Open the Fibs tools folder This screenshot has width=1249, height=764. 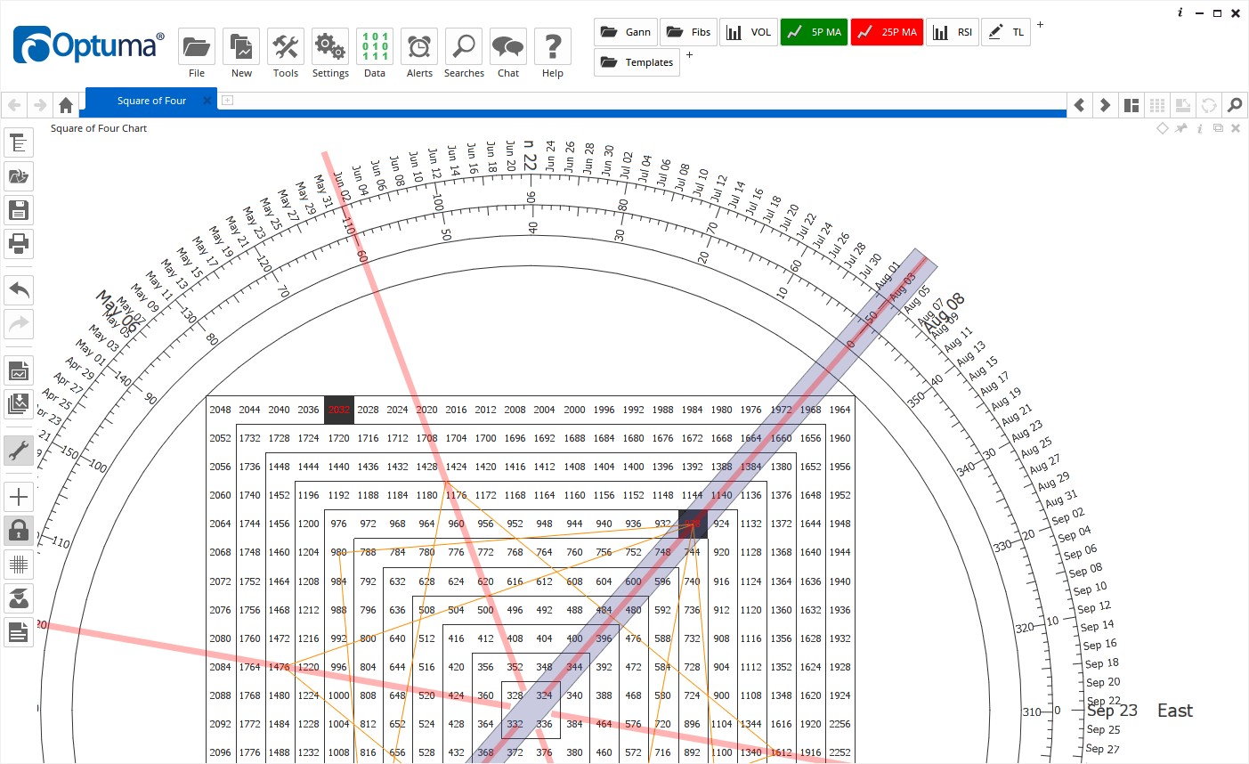click(688, 31)
